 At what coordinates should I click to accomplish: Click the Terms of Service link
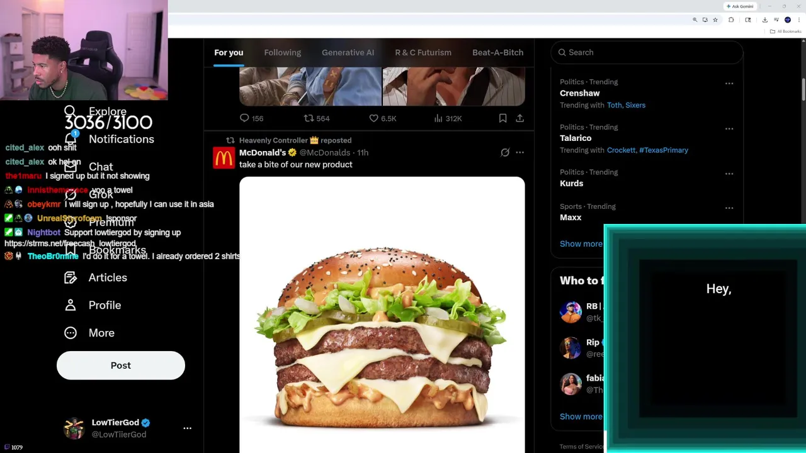coord(581,447)
